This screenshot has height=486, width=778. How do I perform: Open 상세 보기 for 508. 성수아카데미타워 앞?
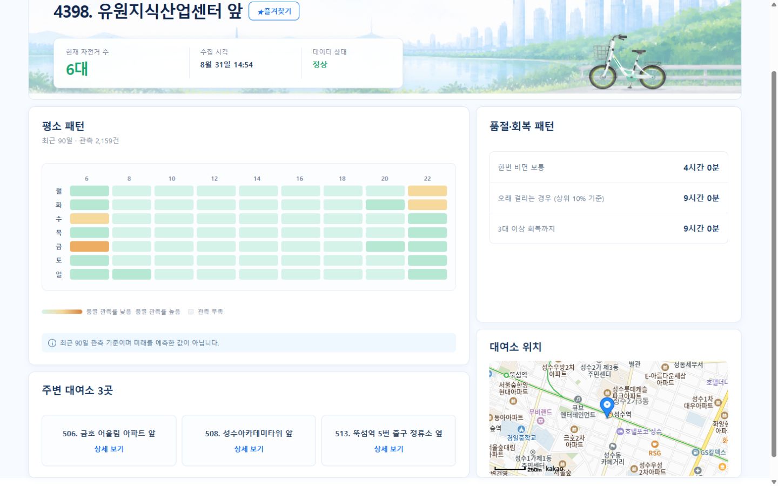coord(249,449)
